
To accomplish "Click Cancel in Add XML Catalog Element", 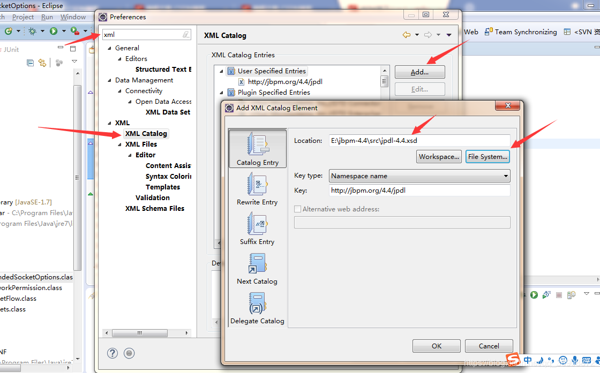I will click(489, 346).
